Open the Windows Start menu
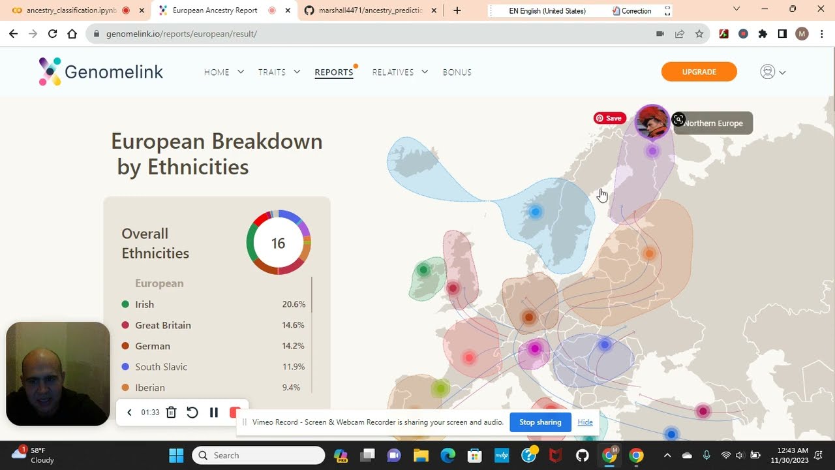Viewport: 835px width, 470px height. [x=176, y=456]
